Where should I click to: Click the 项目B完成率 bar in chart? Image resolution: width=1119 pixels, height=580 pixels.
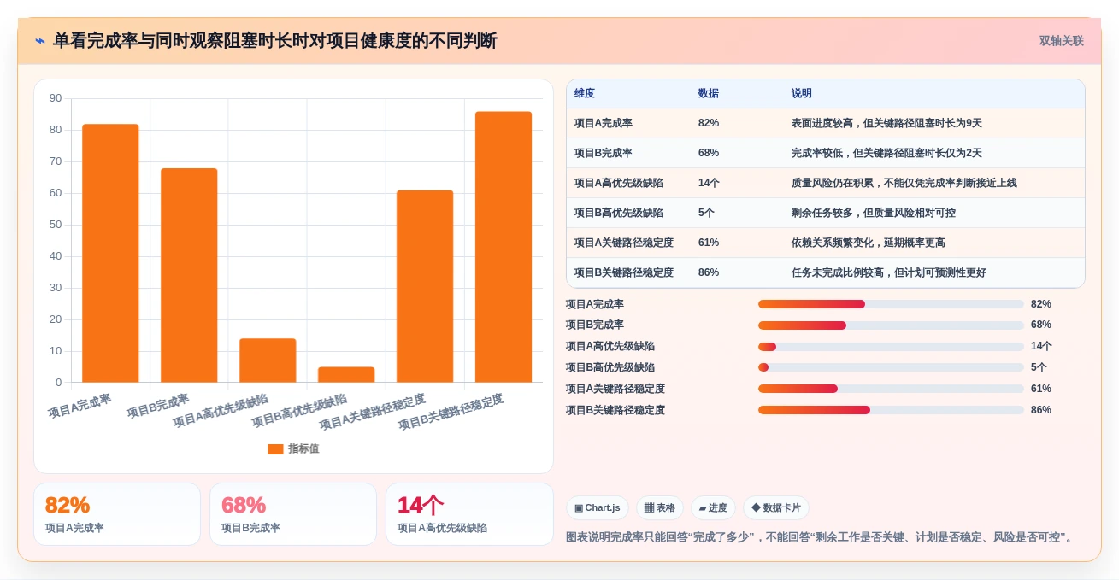click(189, 275)
